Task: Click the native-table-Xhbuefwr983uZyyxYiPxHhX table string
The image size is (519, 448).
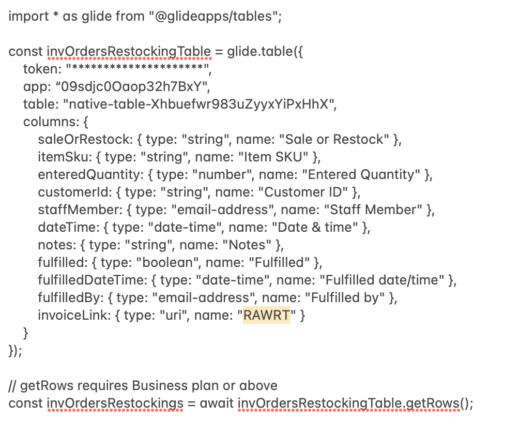Action: tap(200, 104)
